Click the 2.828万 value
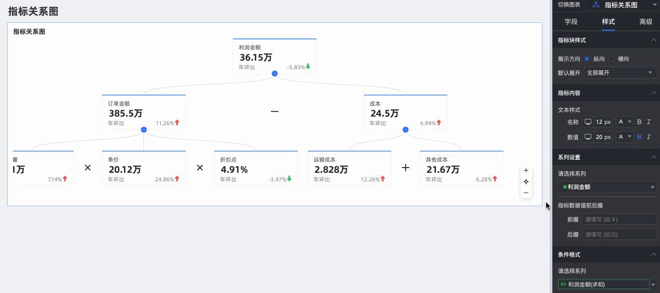The height and width of the screenshot is (293, 660). point(331,170)
